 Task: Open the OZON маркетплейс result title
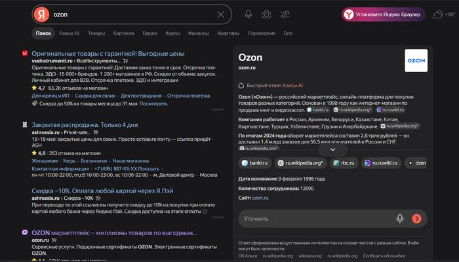pos(115,233)
